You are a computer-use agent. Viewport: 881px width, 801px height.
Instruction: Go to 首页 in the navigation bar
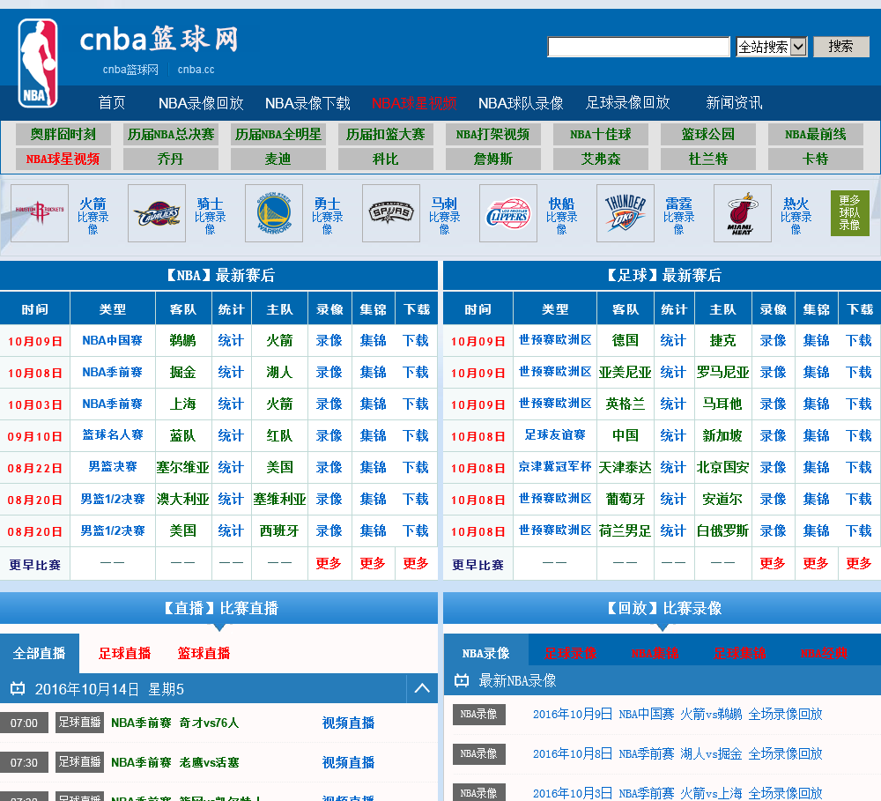coord(112,103)
